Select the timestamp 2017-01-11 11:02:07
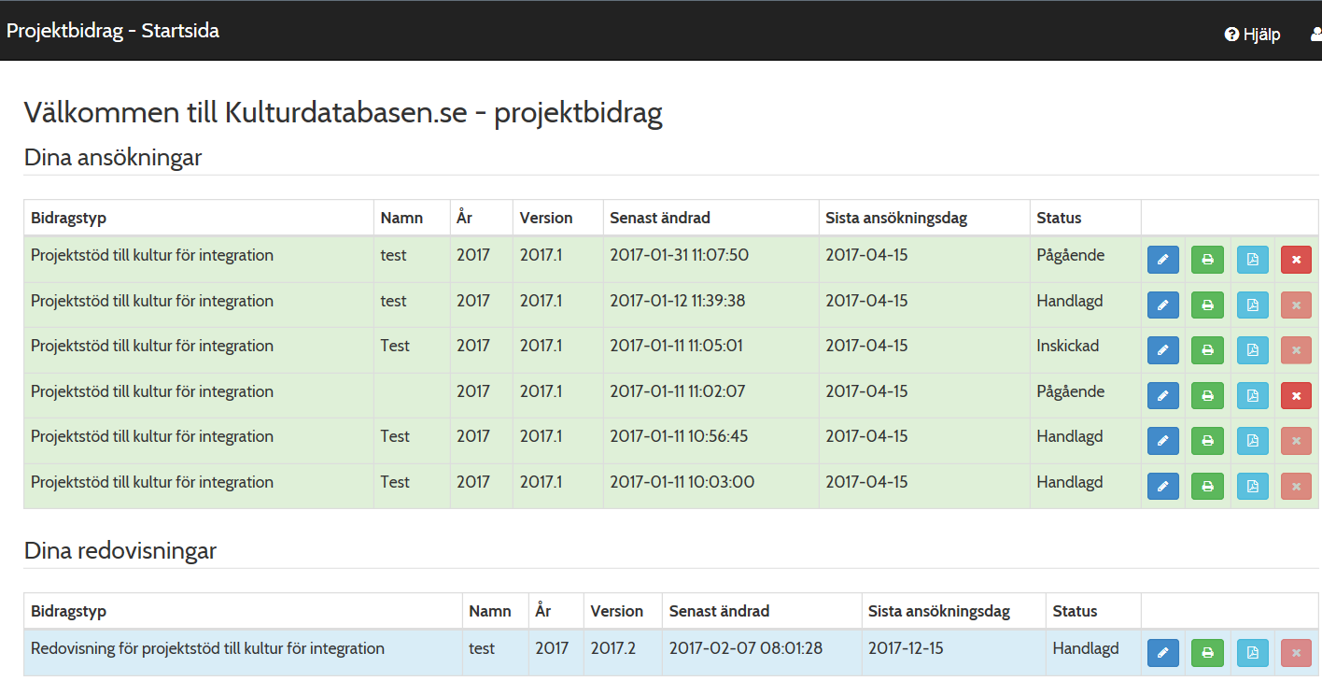The width and height of the screenshot is (1322, 681). pos(678,391)
